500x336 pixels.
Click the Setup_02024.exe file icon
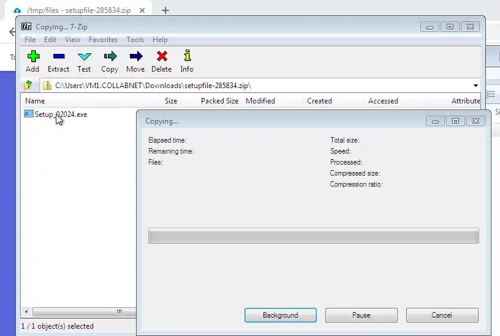point(29,114)
